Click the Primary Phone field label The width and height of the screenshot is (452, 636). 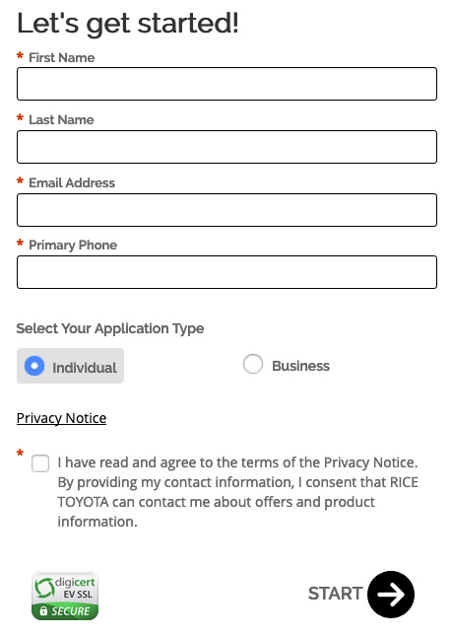coord(73,245)
